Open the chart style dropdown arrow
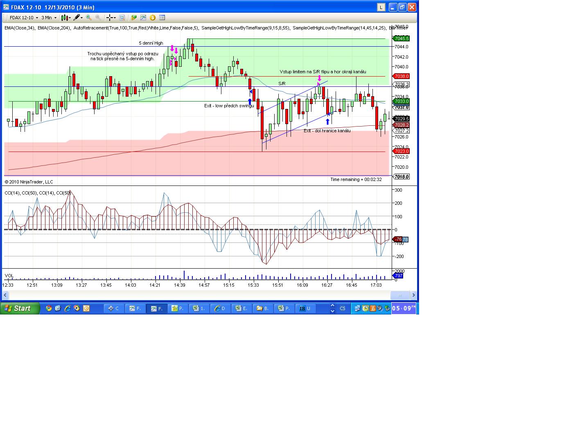573x430 pixels. point(70,18)
